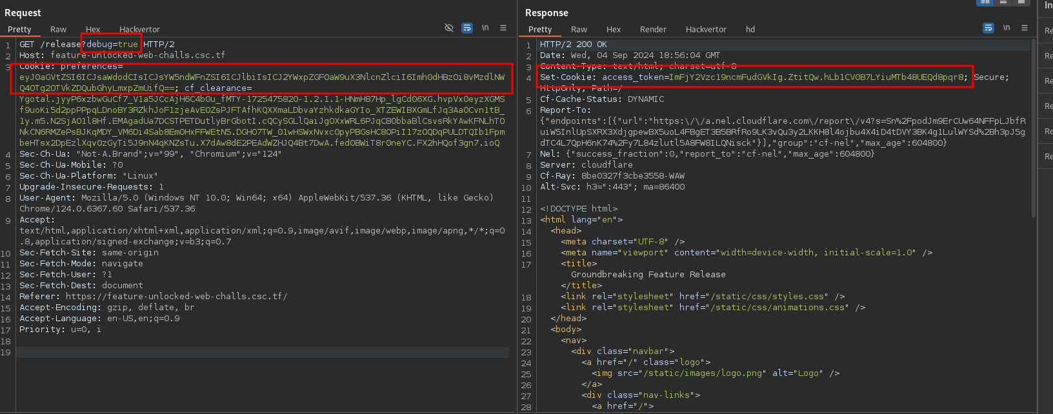Image resolution: width=1053 pixels, height=414 pixels.
Task: Click the div class="nav-links" line
Action: [641, 395]
